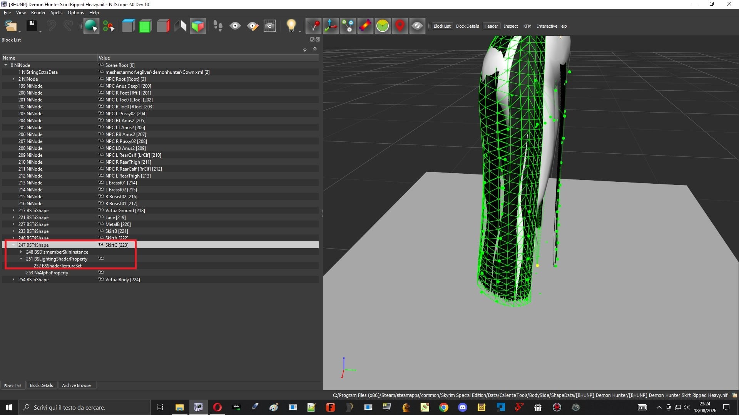Toggle Perspective view colored cube
This screenshot has width=739, height=415.
198,26
